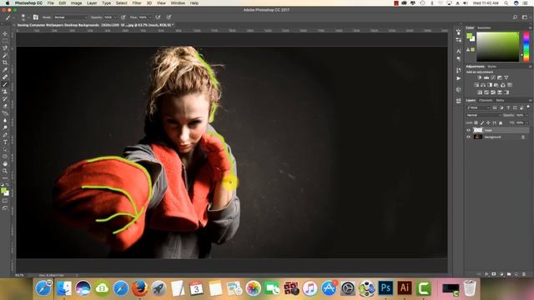Select the Zoom tool

click(5, 171)
